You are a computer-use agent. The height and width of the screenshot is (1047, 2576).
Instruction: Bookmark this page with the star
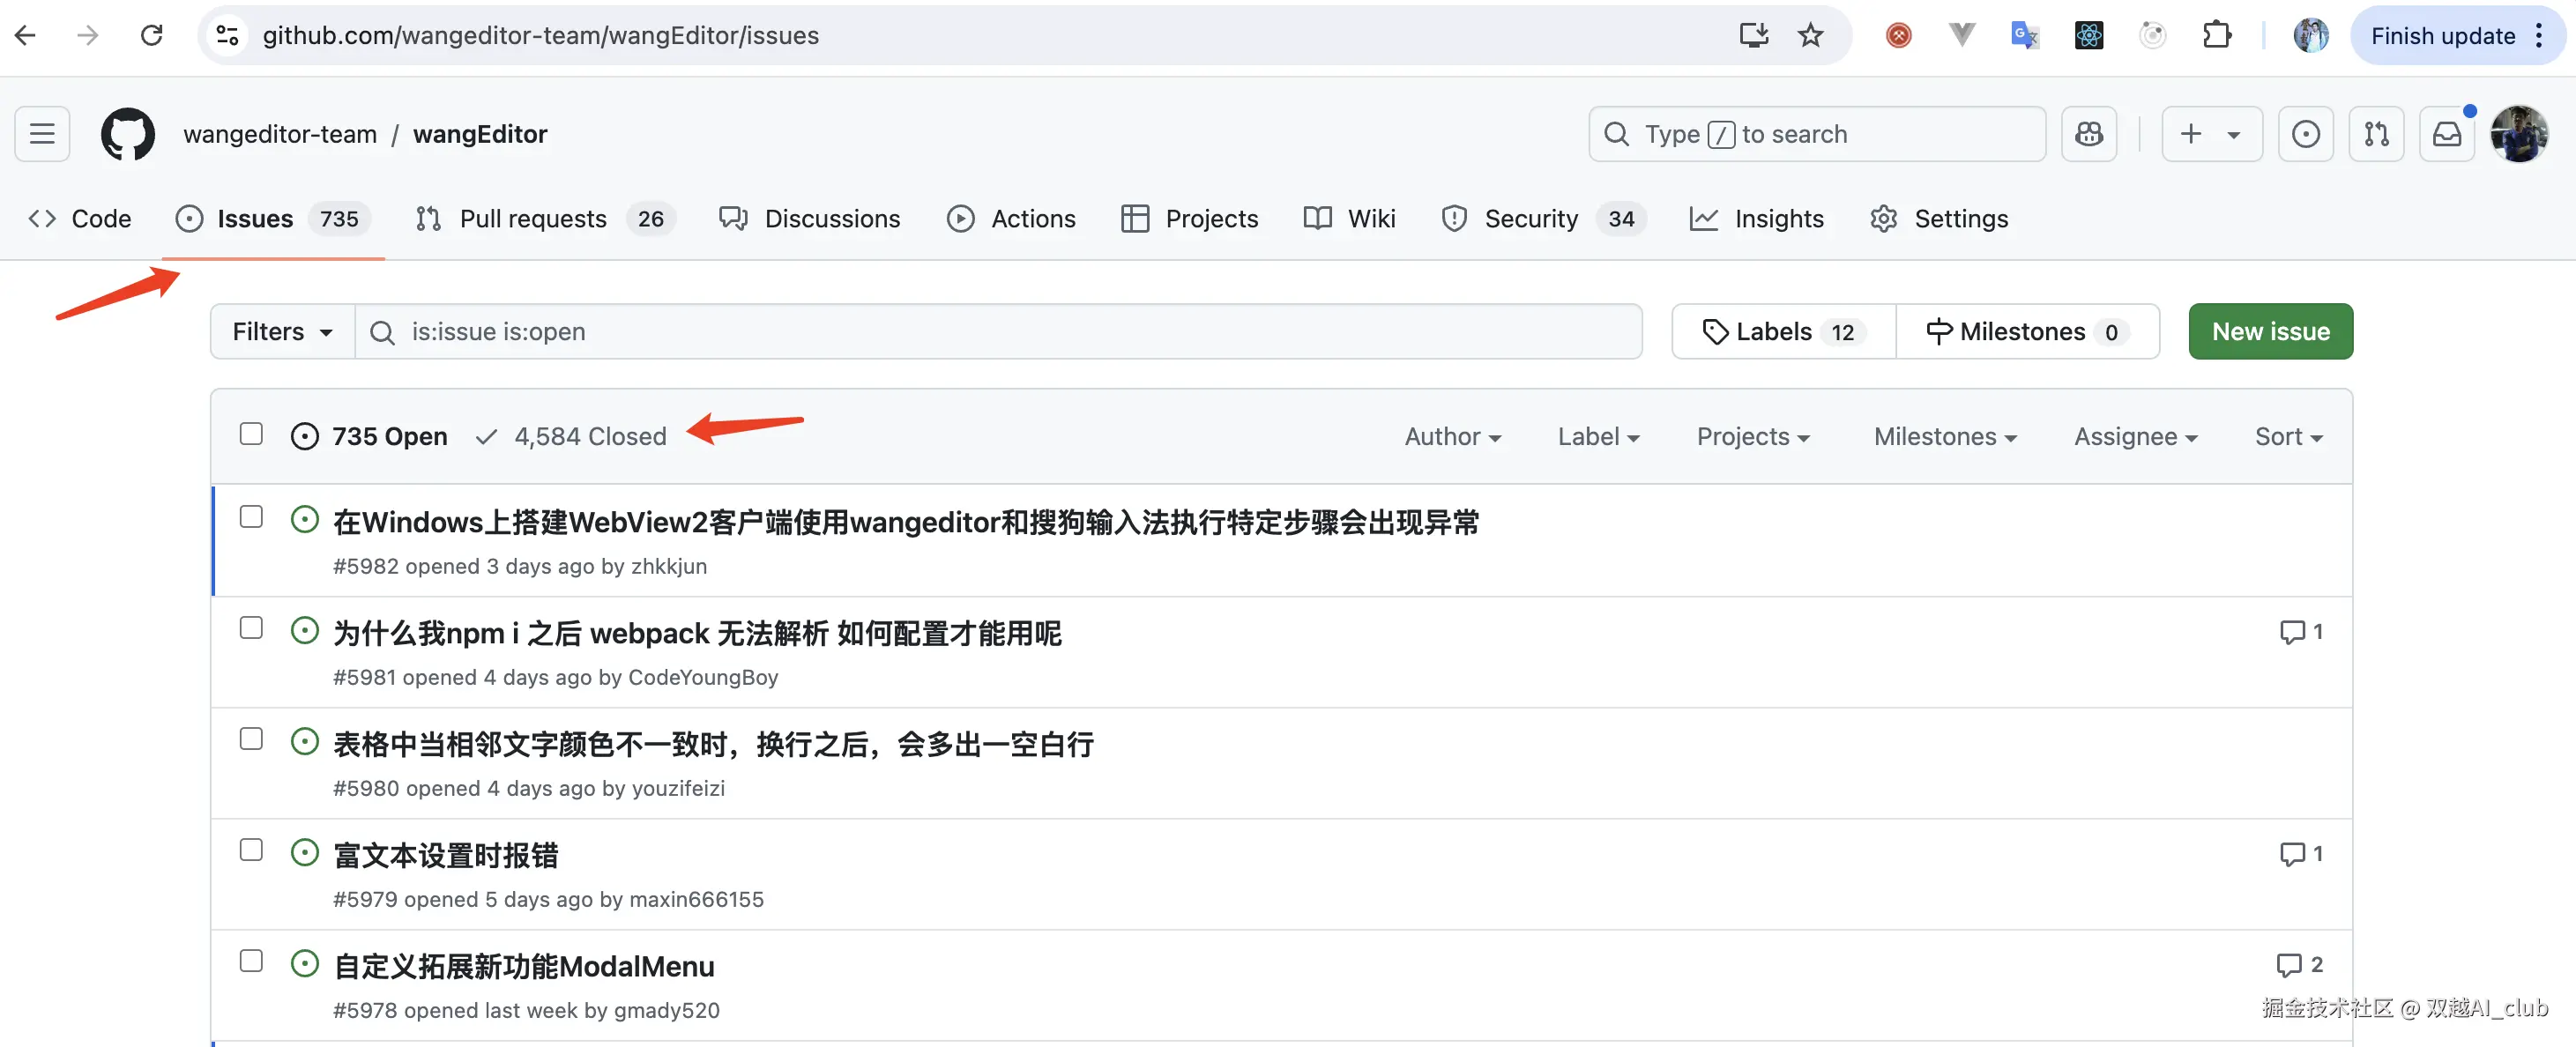(1810, 36)
